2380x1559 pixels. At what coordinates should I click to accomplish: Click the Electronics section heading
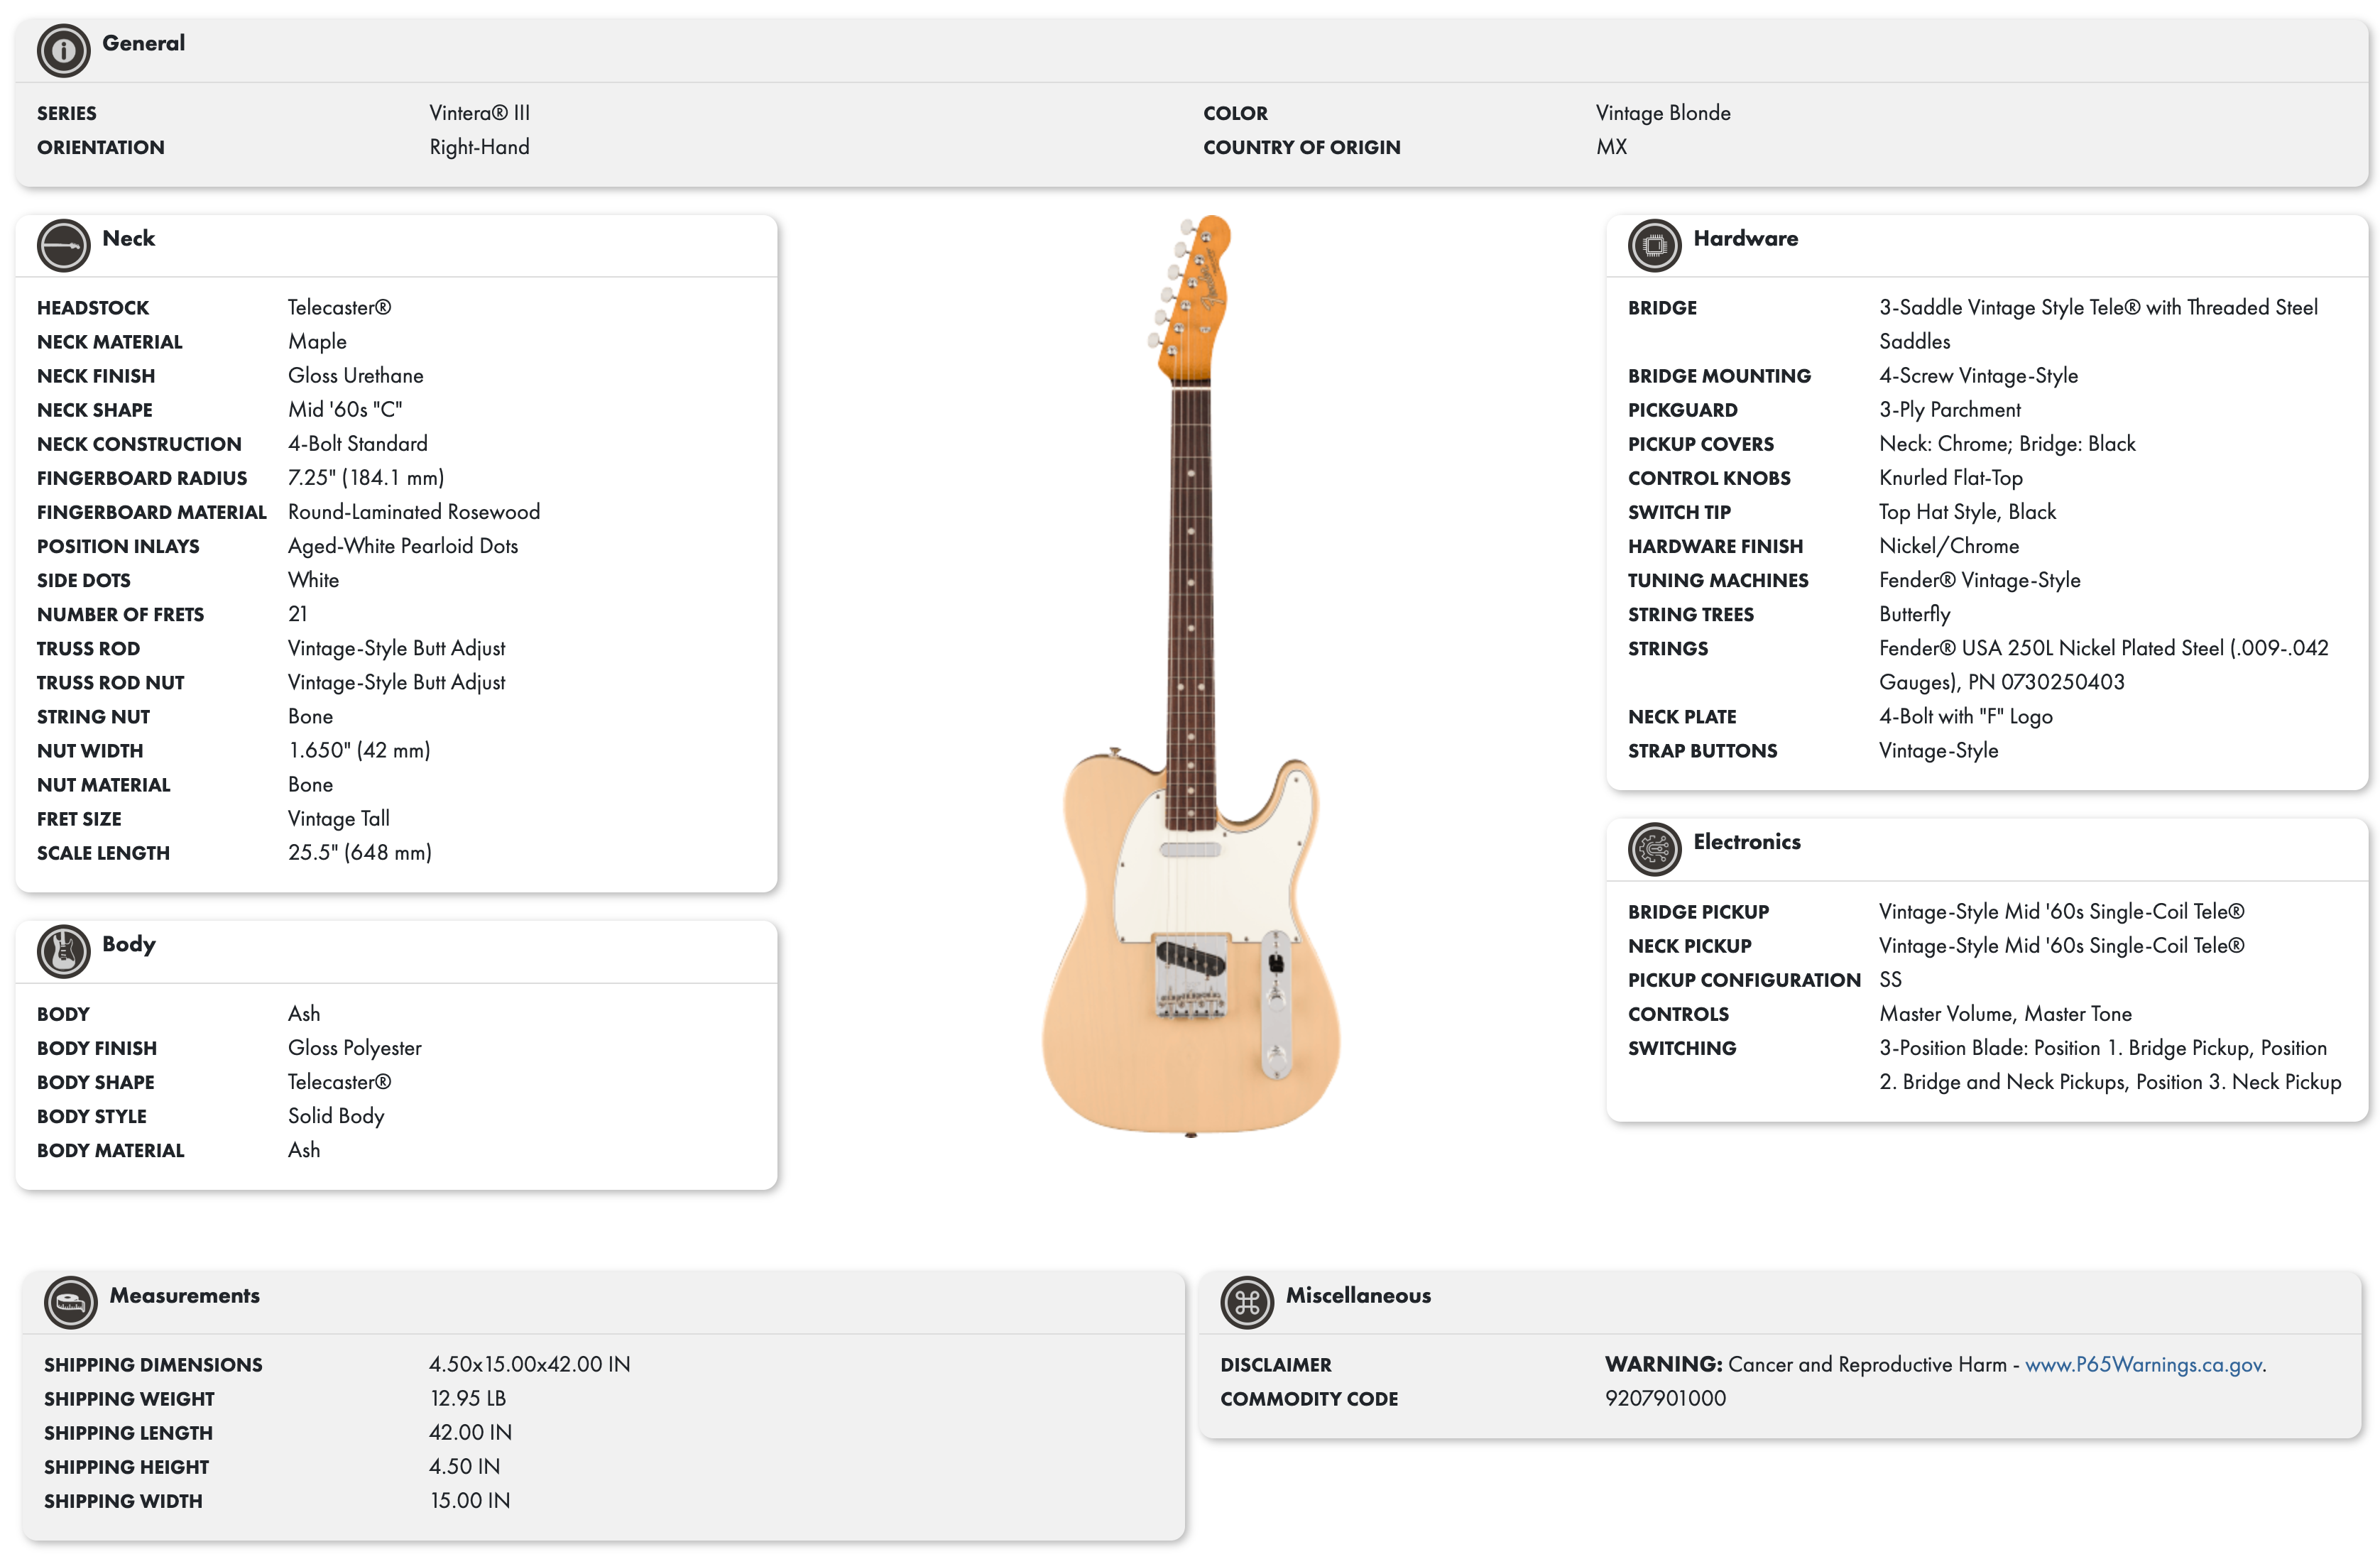1746,842
